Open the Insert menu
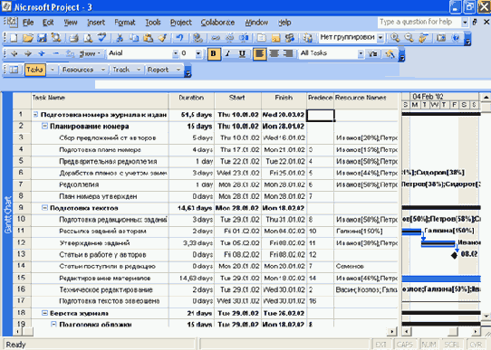491x350 pixels. click(96, 23)
